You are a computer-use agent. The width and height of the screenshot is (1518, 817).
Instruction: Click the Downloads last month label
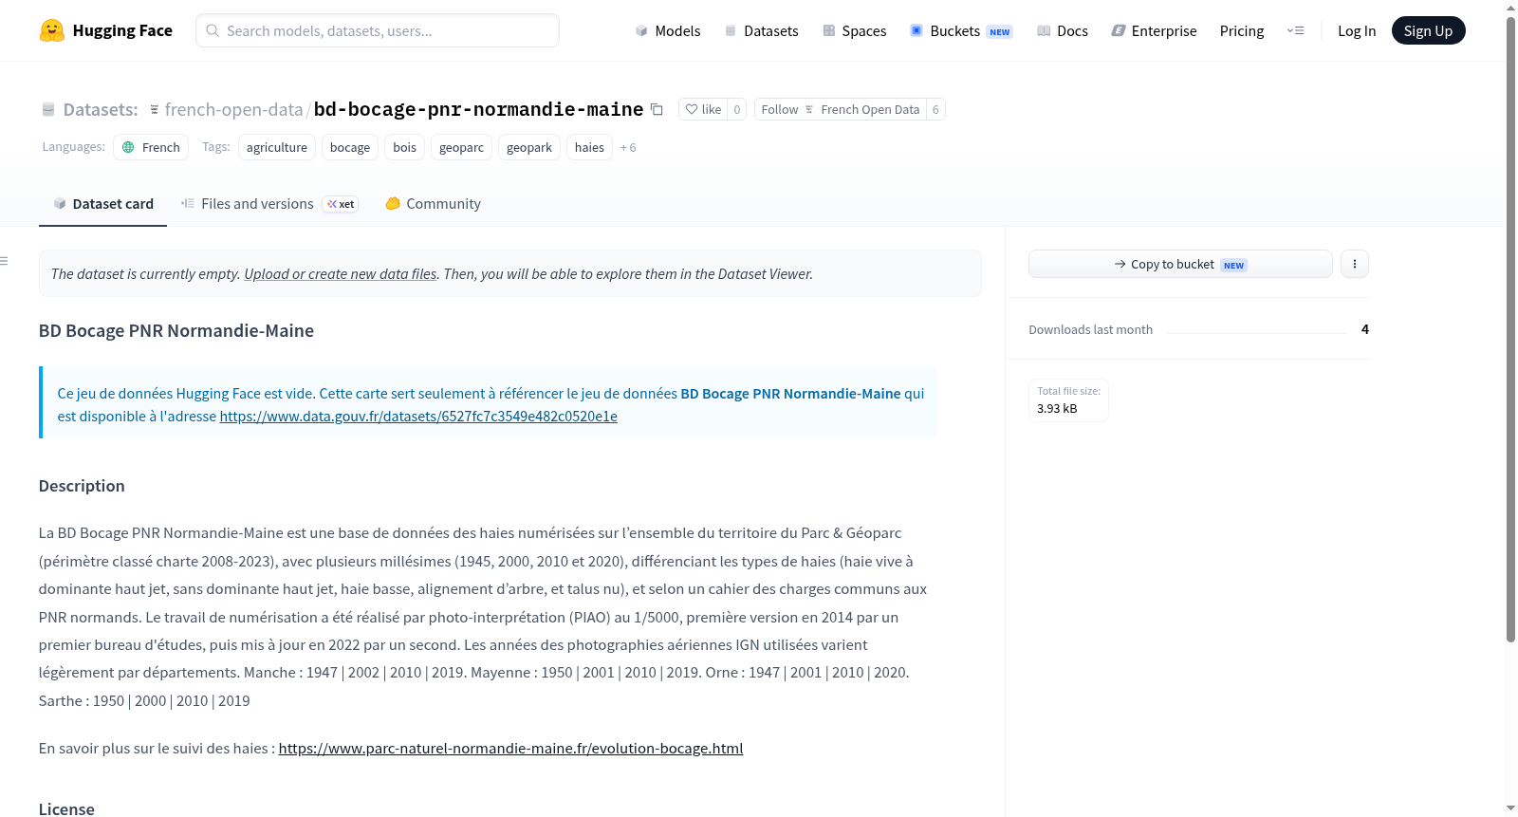coord(1090,329)
